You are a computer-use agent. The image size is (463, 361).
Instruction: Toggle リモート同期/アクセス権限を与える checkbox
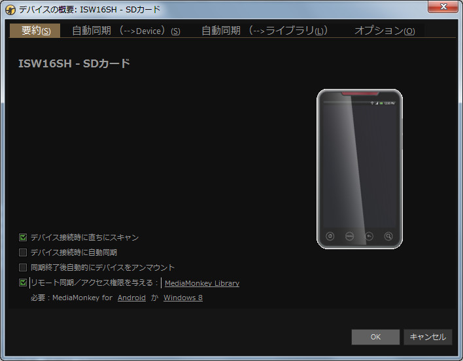pyautogui.click(x=23, y=283)
